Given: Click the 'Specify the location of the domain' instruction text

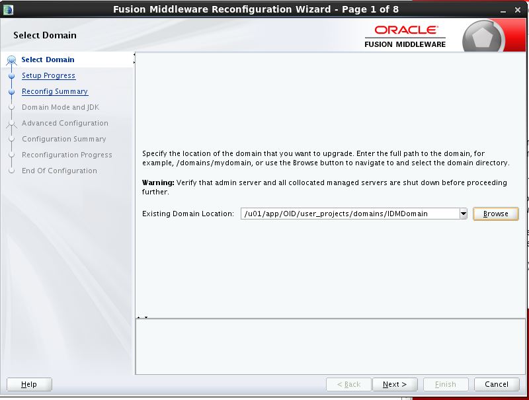Looking at the screenshot, I should click(x=326, y=158).
